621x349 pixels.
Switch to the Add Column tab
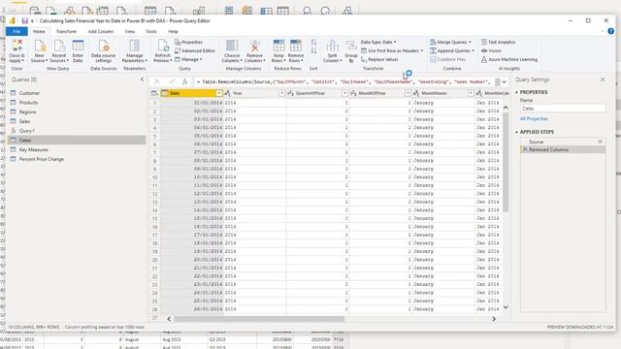pos(101,31)
